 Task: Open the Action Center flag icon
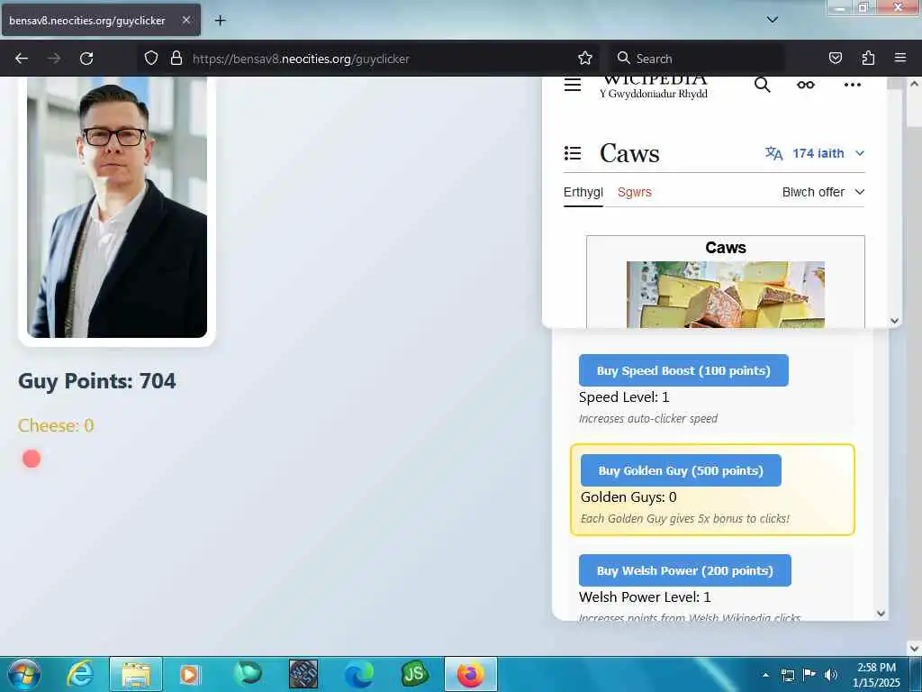pyautogui.click(x=809, y=675)
